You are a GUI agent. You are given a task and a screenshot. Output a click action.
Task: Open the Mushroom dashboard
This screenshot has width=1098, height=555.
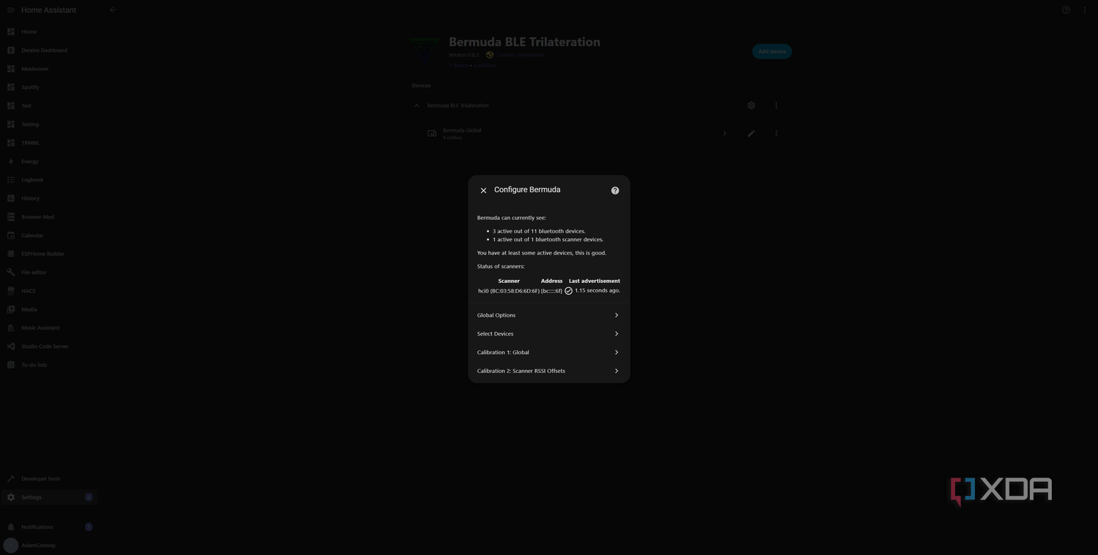click(x=48, y=69)
